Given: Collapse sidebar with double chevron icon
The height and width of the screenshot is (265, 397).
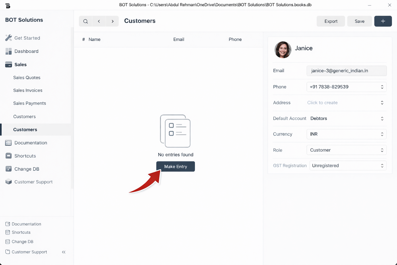Looking at the screenshot, I should coord(64,252).
